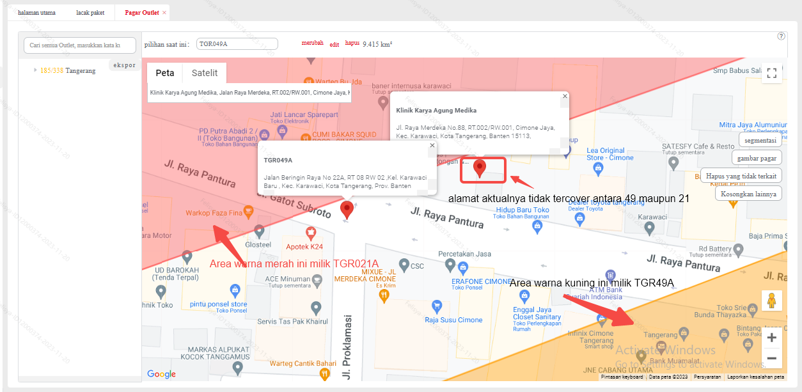
Task: Click the outlet search input field
Action: pyautogui.click(x=80, y=45)
